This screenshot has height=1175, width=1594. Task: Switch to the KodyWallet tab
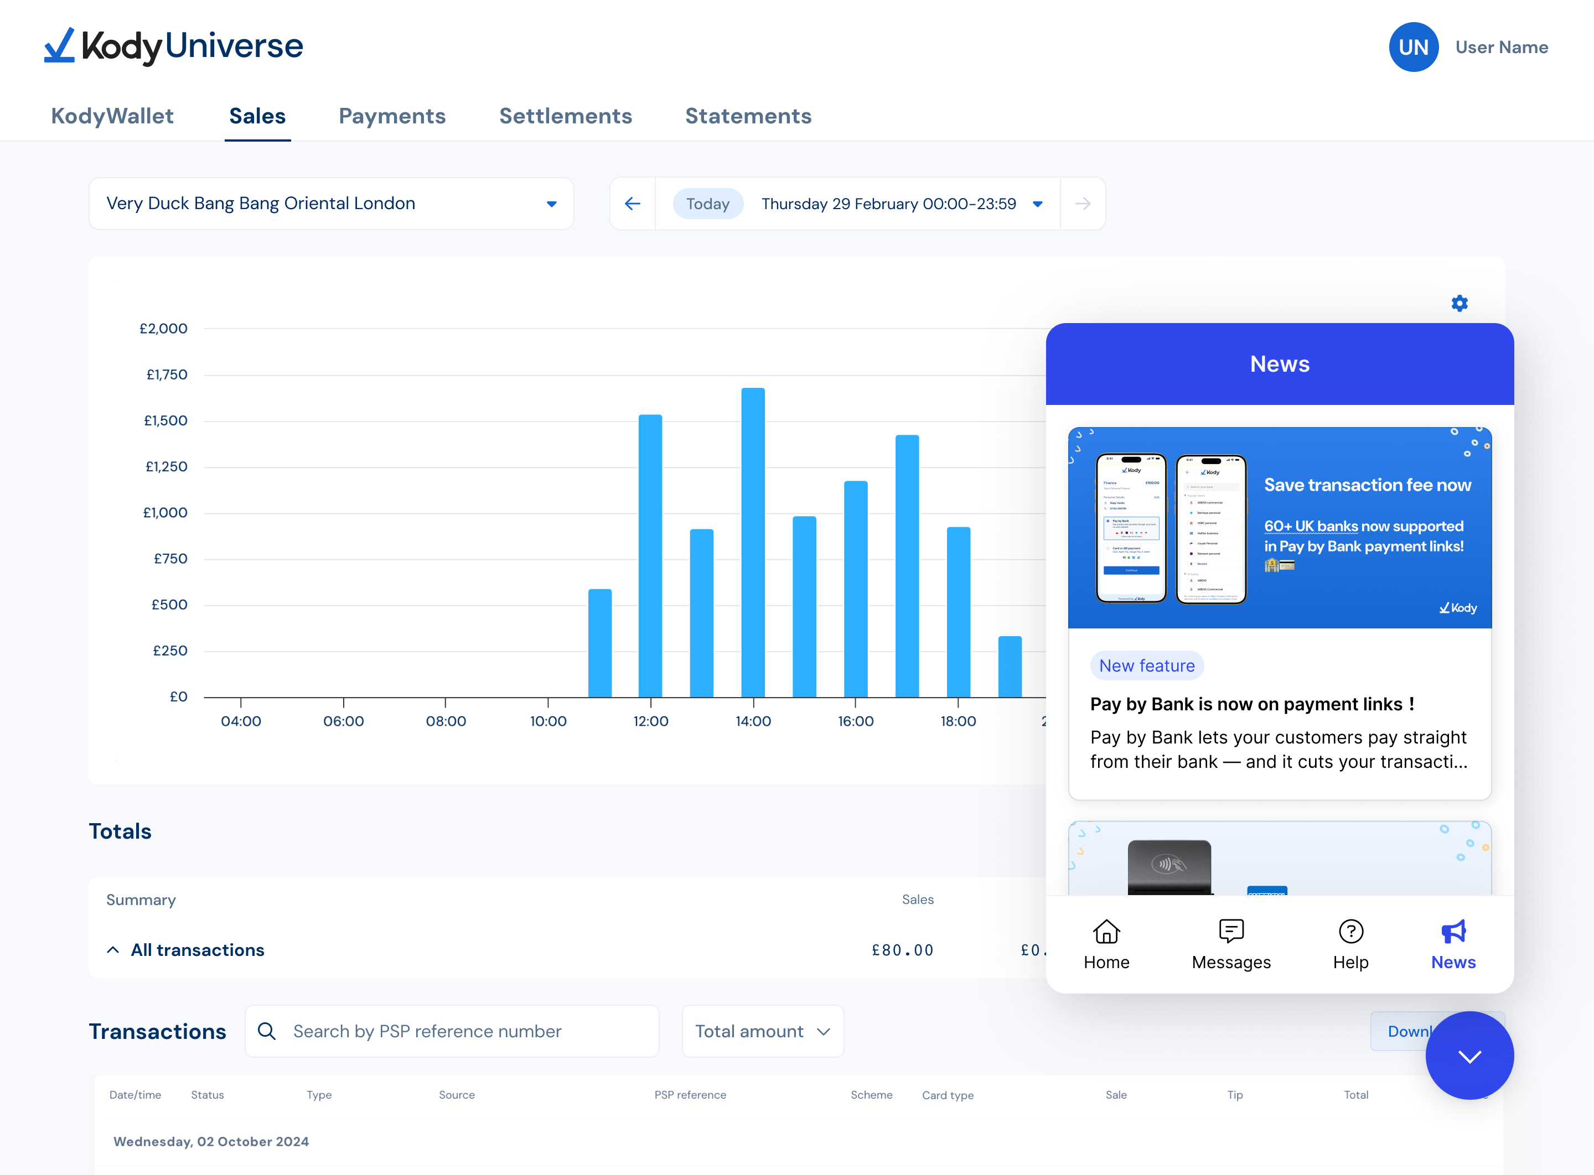(112, 116)
